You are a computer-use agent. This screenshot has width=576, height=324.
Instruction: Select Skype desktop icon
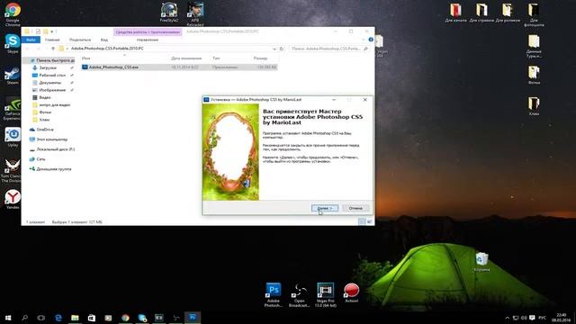(x=13, y=43)
